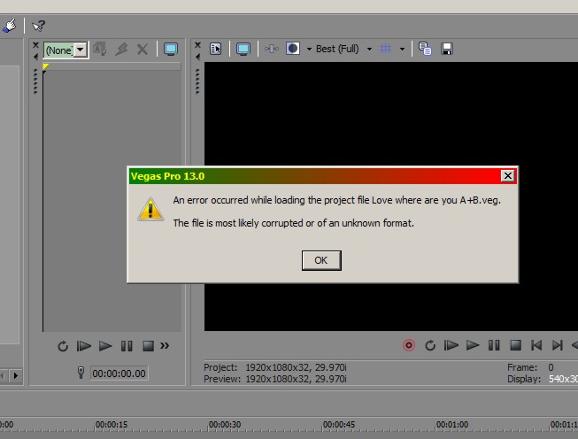The height and width of the screenshot is (439, 578).
Task: Click the Record button in preview transport
Action: tap(409, 345)
